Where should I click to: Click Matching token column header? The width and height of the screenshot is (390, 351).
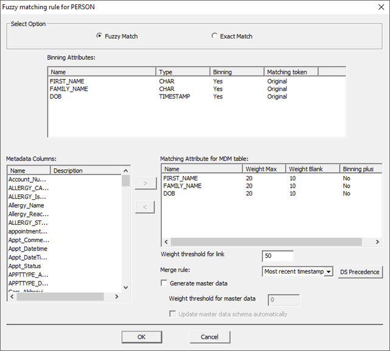click(291, 72)
